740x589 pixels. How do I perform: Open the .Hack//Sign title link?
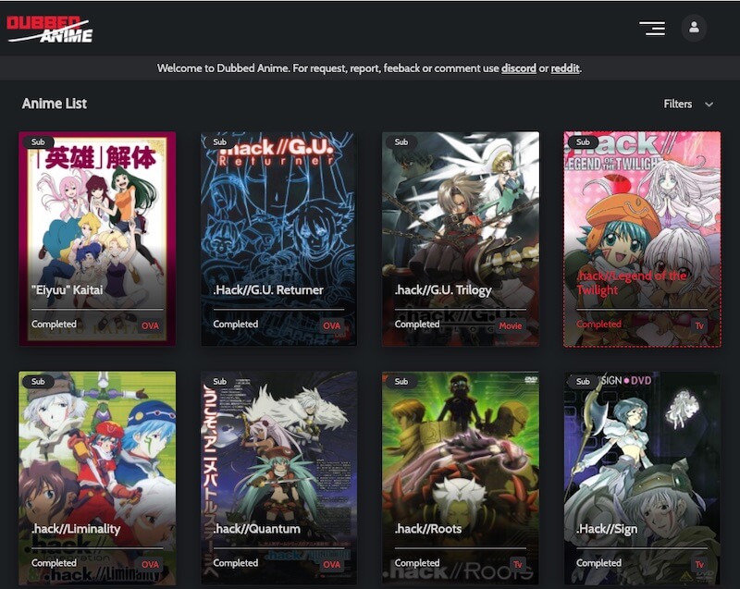(607, 529)
